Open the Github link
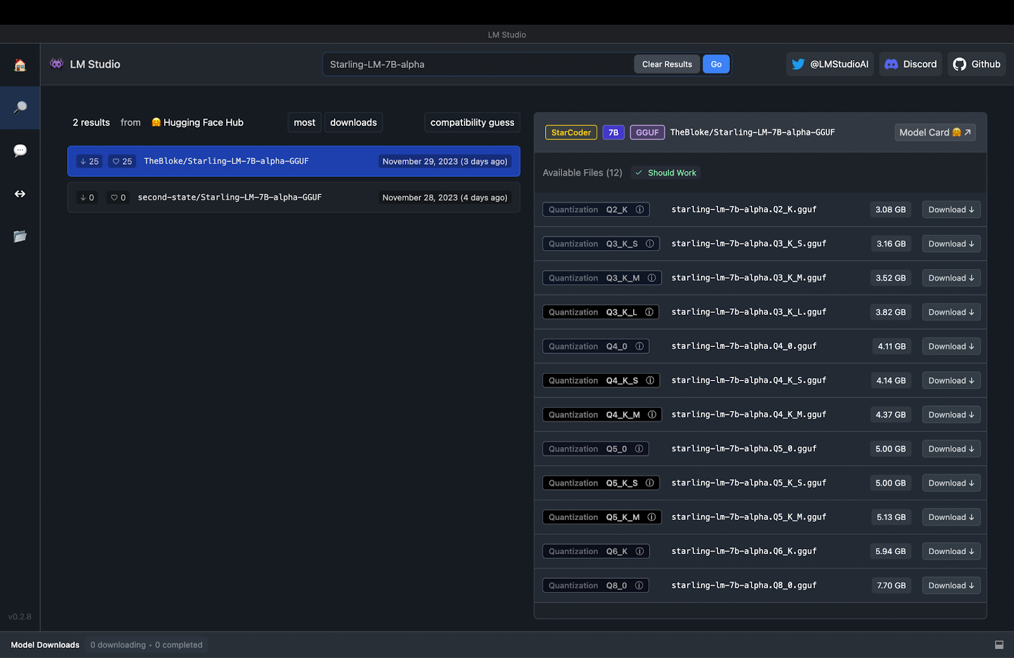 click(976, 64)
